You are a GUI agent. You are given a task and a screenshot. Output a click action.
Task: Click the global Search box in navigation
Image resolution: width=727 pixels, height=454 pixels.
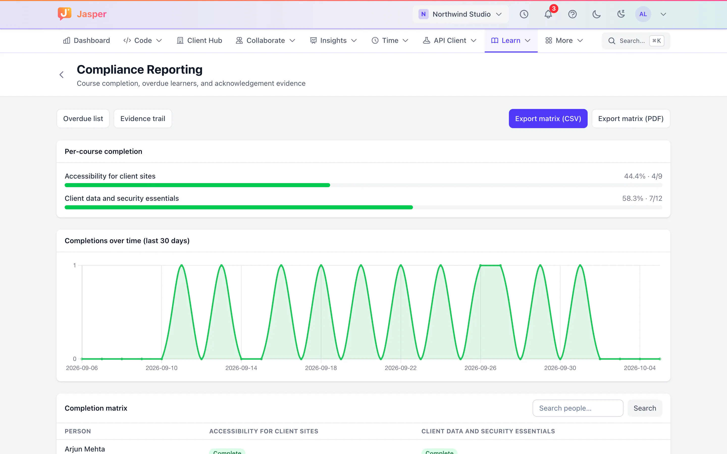tap(636, 41)
